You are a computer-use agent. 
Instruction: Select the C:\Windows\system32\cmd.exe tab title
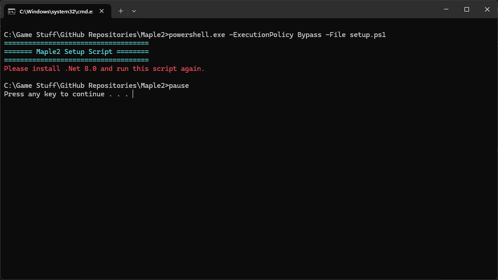(x=56, y=11)
